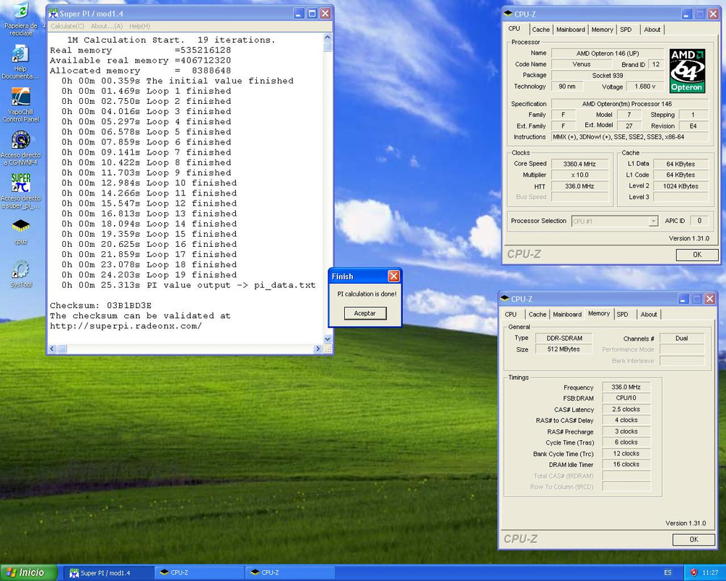Close the Finish dialog with X
Image resolution: width=726 pixels, height=581 pixels.
[393, 276]
